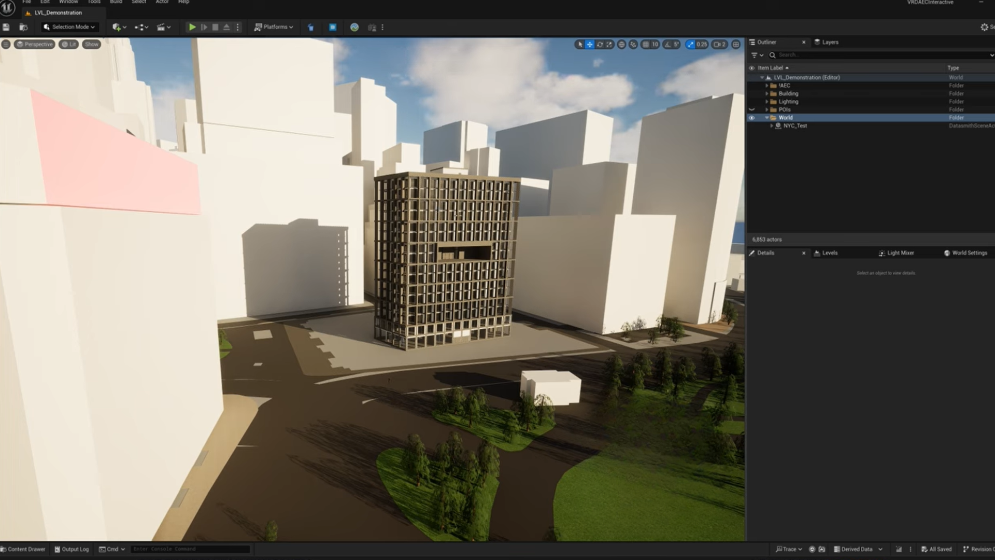Click the Output Log button

tap(72, 549)
